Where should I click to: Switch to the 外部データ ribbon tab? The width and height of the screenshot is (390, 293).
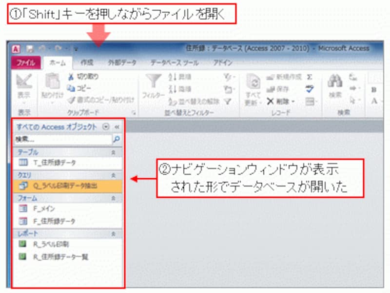pos(122,63)
